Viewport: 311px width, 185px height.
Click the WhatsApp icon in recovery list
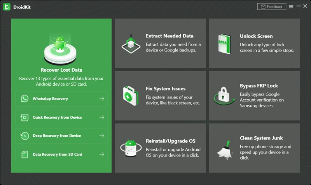pyautogui.click(x=24, y=99)
